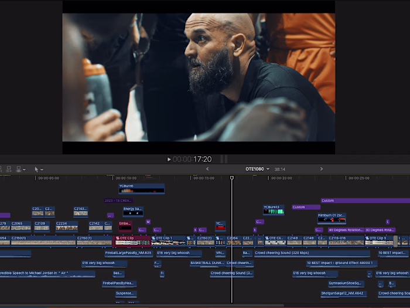Select the C2084 storyline clip
This screenshot has width=410, height=308.
[x=234, y=241]
